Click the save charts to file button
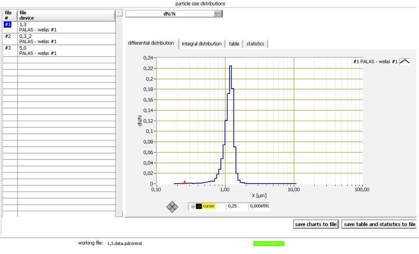This screenshot has height=254, width=419. pyautogui.click(x=316, y=224)
